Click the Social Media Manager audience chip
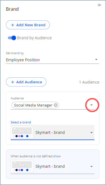106x185 pixels. coord(35,105)
